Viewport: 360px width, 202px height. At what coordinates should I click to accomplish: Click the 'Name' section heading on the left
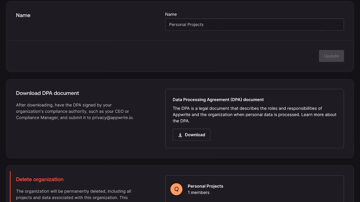click(23, 15)
